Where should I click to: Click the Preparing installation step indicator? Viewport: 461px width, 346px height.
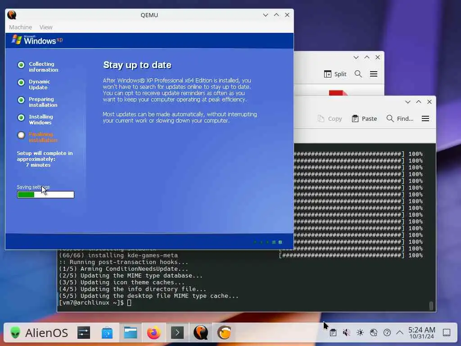pyautogui.click(x=21, y=100)
